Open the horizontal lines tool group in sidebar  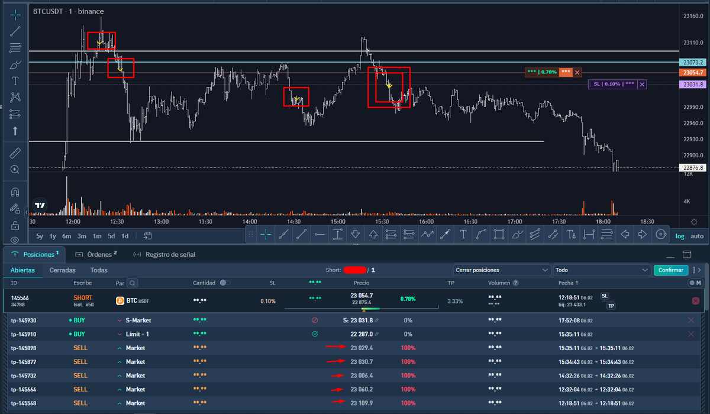(x=15, y=48)
